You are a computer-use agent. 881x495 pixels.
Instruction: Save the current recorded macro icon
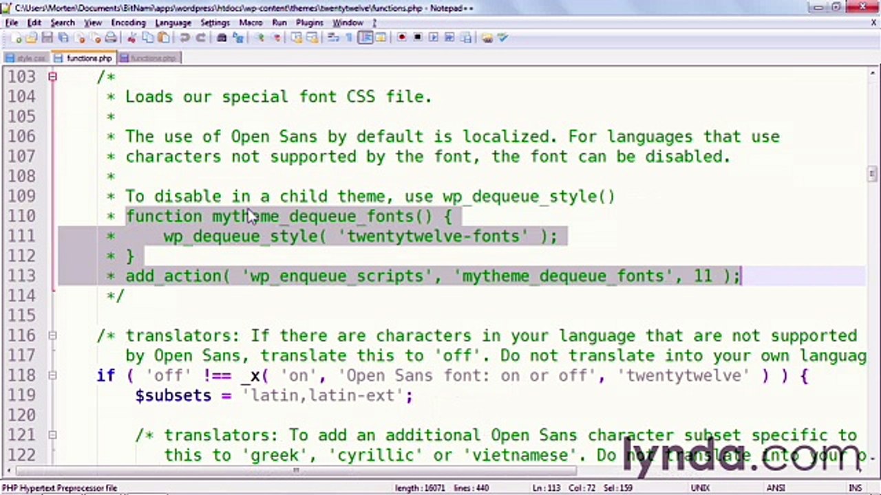tap(466, 38)
